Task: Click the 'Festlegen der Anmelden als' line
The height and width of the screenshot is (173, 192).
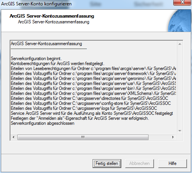Action: point(80,118)
